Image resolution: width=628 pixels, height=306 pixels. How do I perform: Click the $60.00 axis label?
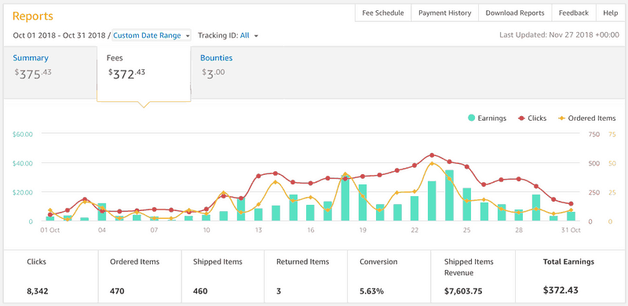click(x=23, y=134)
